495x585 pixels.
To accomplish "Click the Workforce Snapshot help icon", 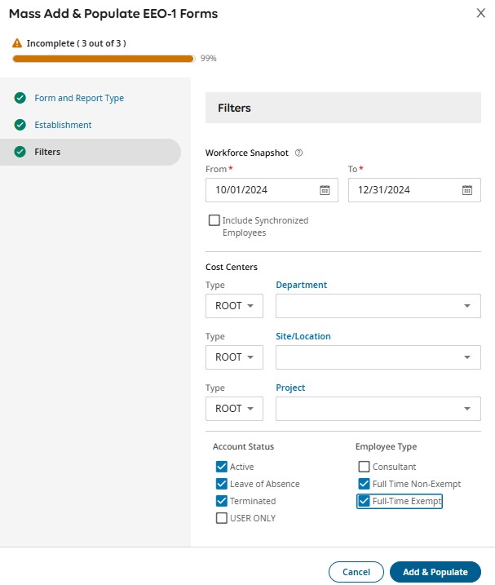I will (x=298, y=153).
